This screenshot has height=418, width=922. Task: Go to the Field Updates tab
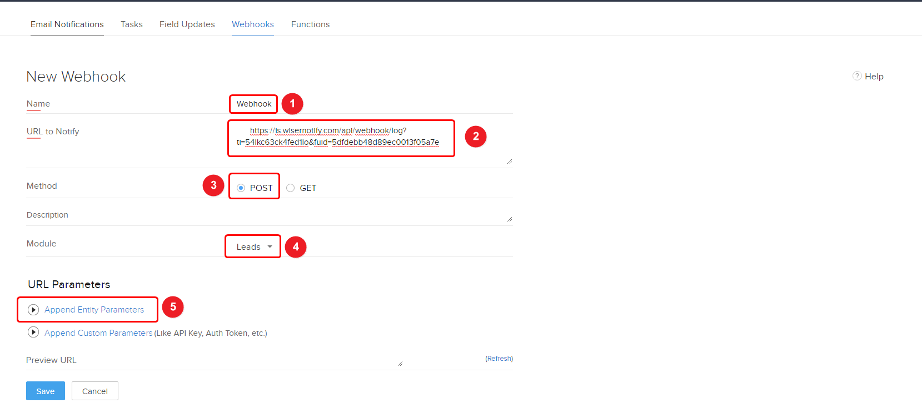pyautogui.click(x=187, y=24)
